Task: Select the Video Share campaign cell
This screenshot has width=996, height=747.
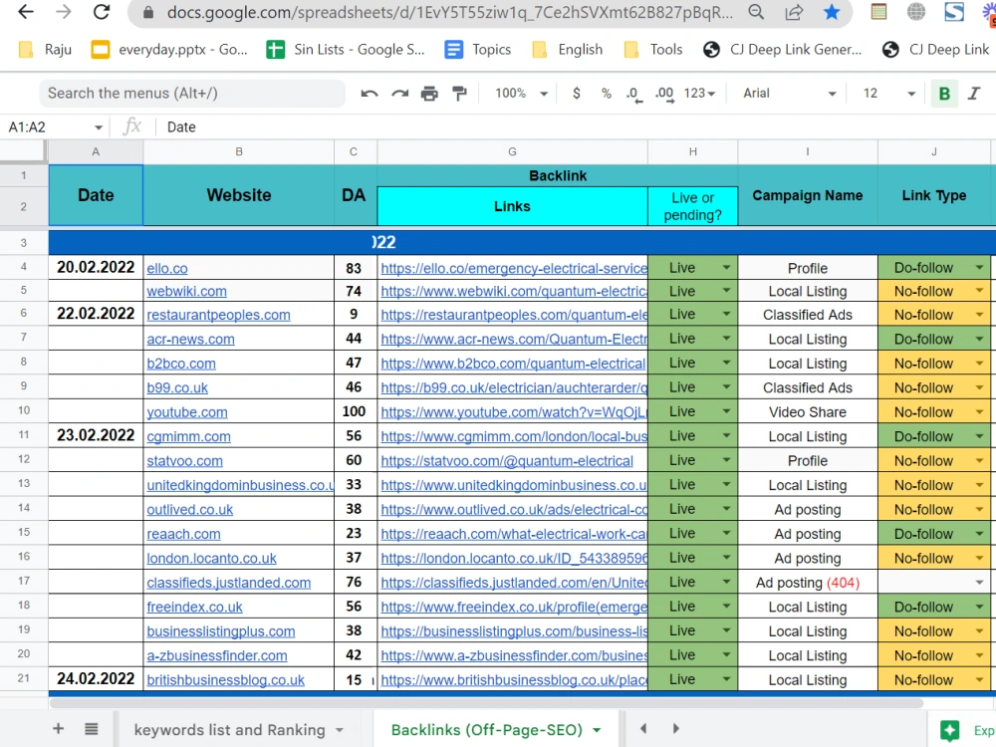Action: point(808,412)
